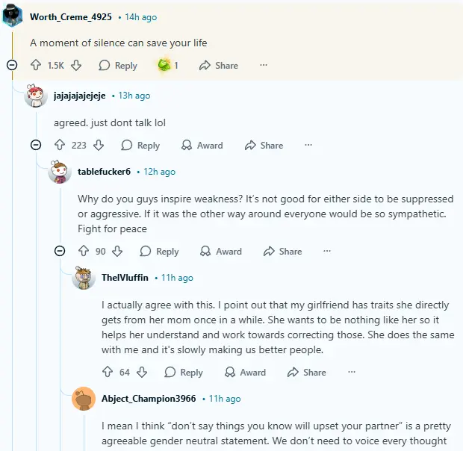463x451 pixels.
Task: Downvote ThelVluffin's 64-point comment
Action: (x=142, y=372)
